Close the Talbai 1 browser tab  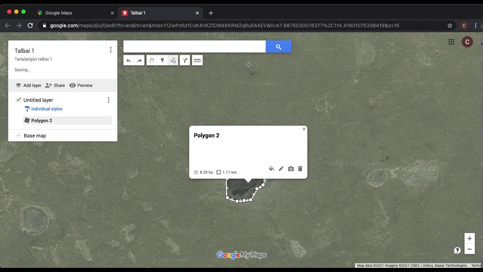tap(197, 13)
